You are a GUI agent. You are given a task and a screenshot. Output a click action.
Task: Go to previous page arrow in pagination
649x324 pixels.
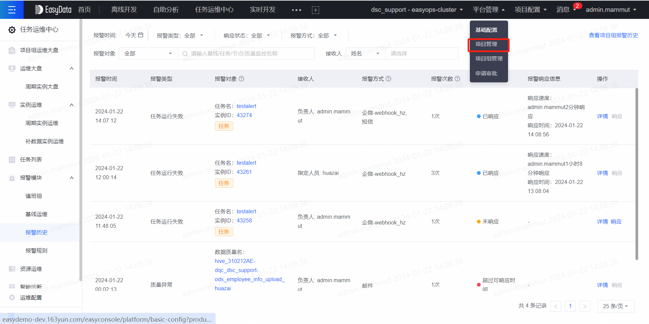[556, 306]
